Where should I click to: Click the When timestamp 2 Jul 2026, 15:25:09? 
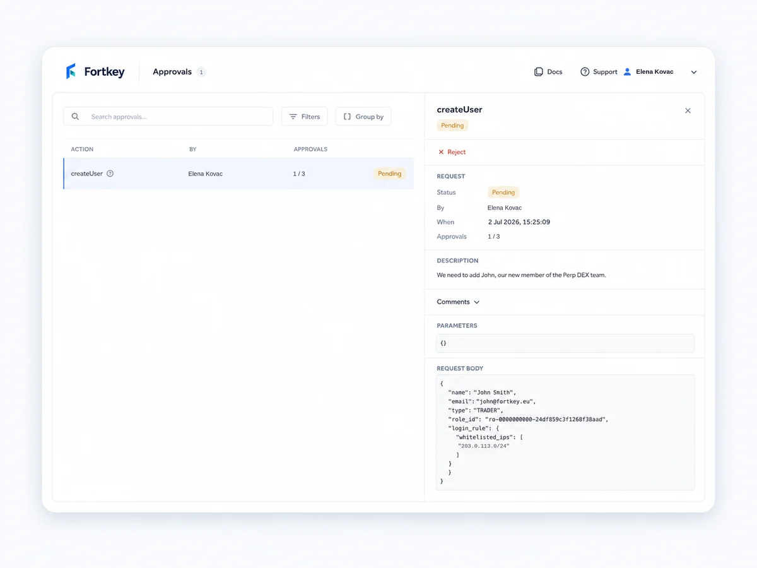click(x=519, y=222)
